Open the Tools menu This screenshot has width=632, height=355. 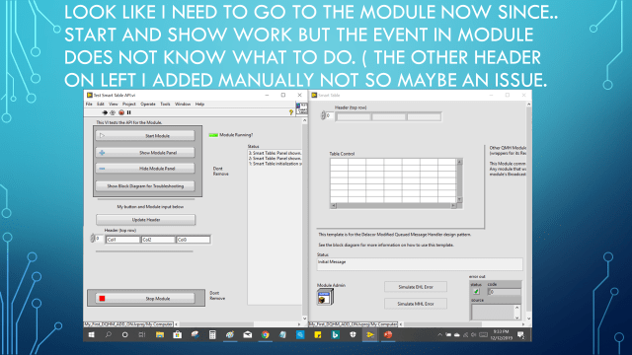coord(165,105)
